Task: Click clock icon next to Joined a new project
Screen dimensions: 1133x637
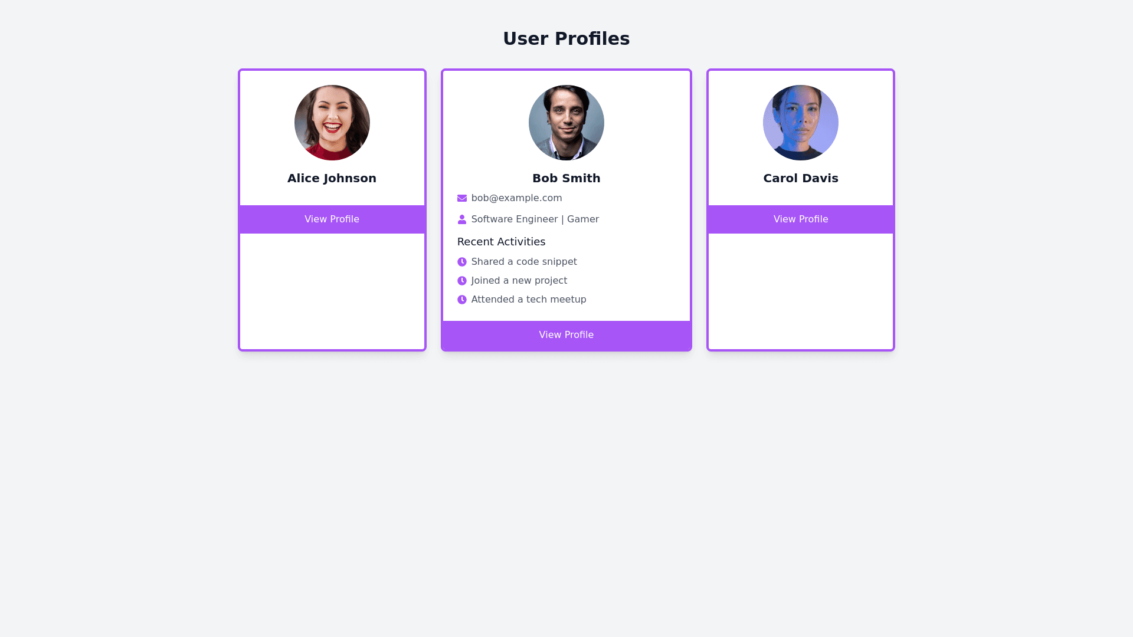Action: click(462, 281)
